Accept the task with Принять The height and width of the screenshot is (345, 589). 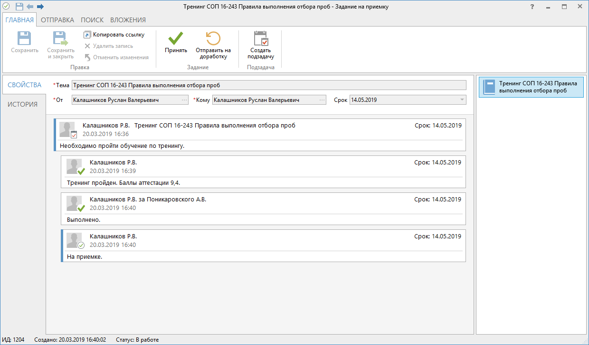(176, 42)
